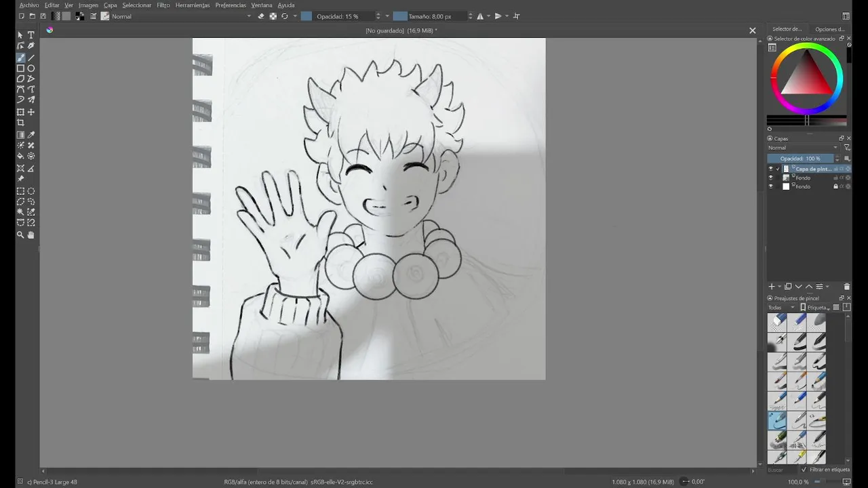868x488 pixels.
Task: Choose the Bezier Curve tool
Action: coord(20,89)
